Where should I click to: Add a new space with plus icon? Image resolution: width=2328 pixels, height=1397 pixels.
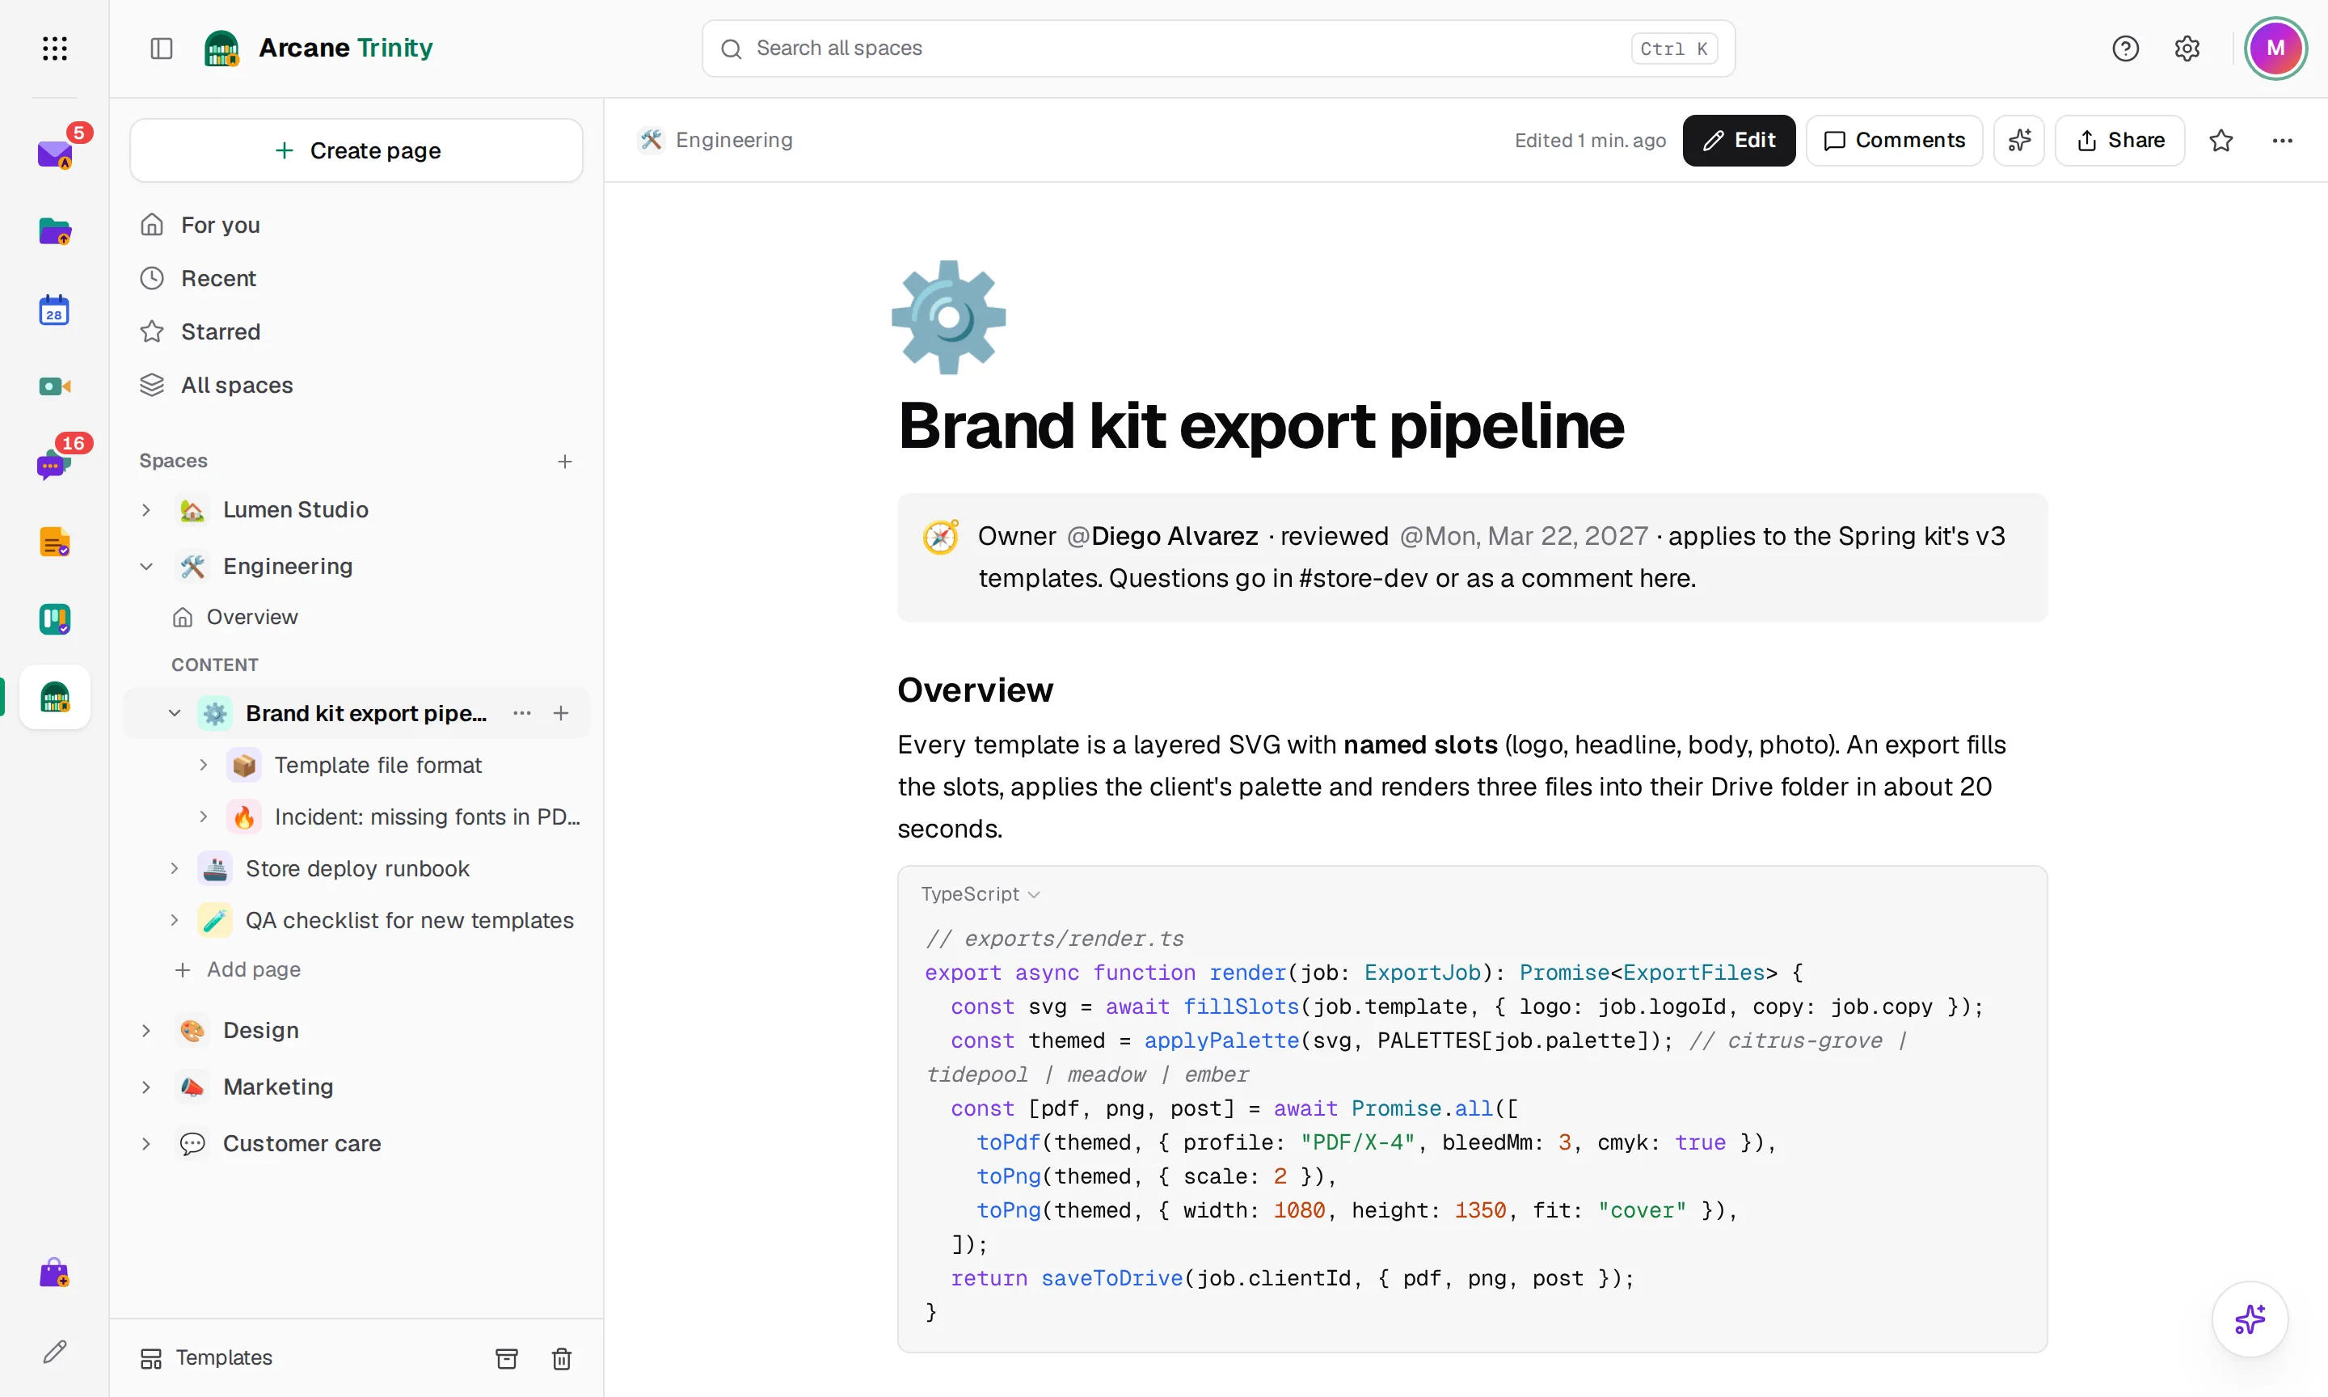(x=564, y=462)
